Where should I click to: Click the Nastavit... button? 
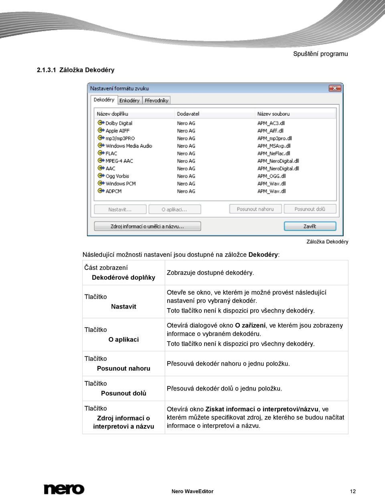120,209
